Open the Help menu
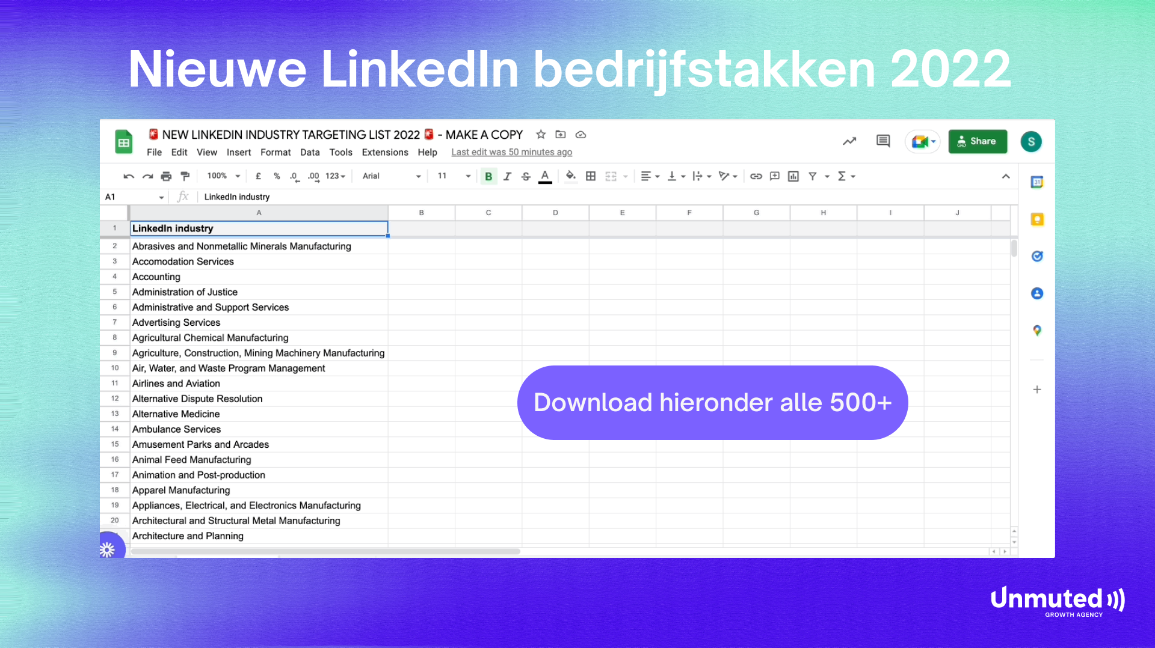Image resolution: width=1155 pixels, height=648 pixels. click(x=427, y=152)
